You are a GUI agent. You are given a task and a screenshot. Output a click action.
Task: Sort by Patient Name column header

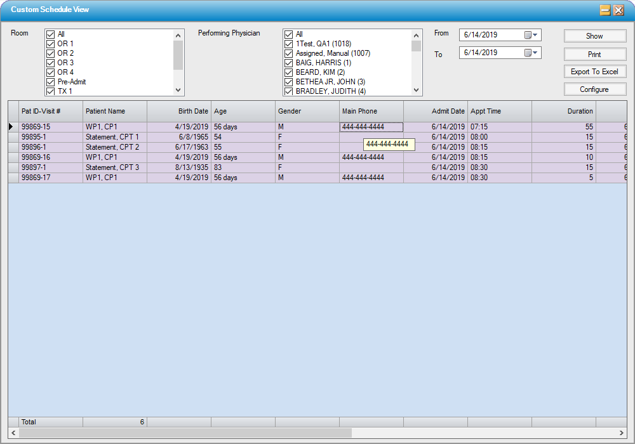[114, 112]
